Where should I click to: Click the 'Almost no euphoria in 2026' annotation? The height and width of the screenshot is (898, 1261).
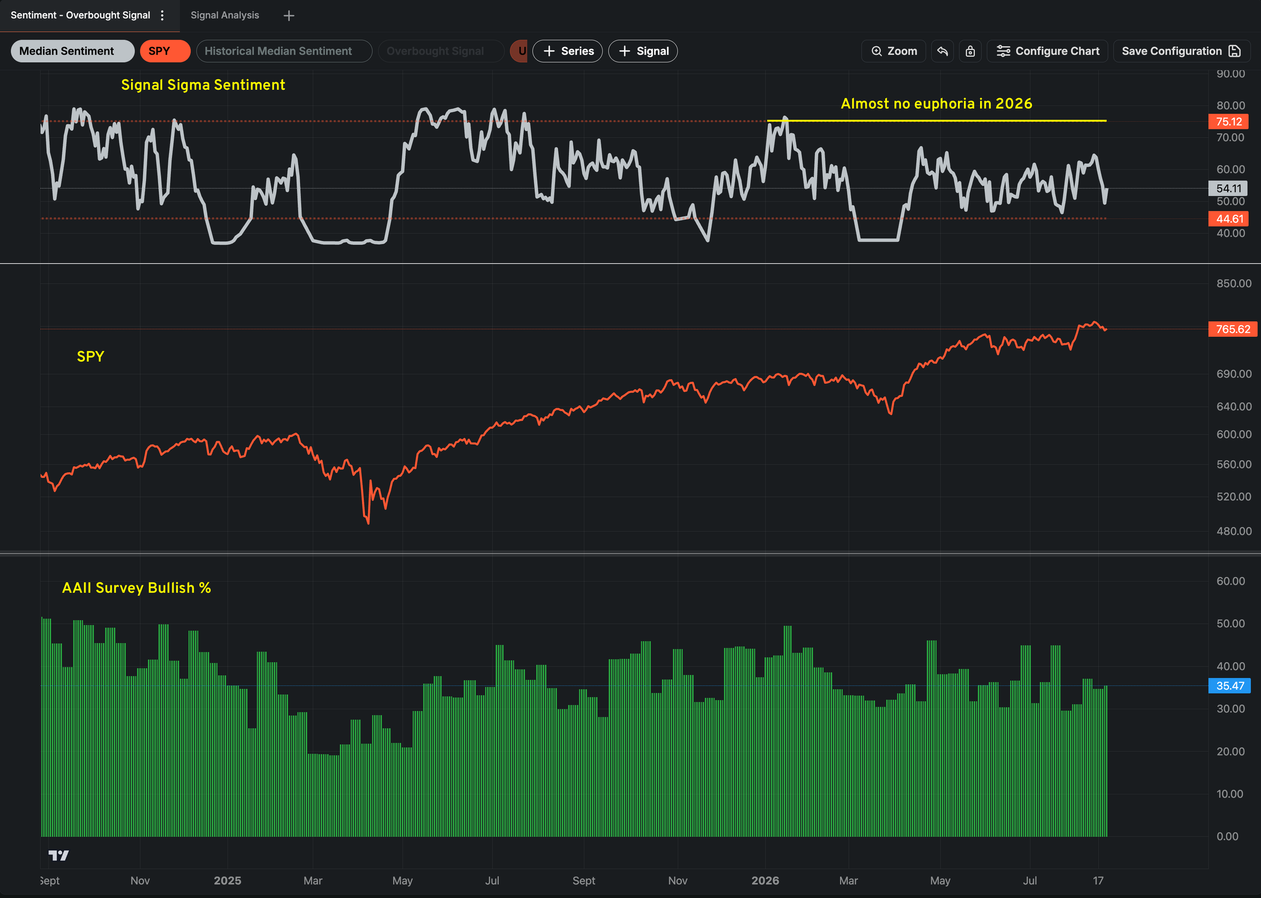[936, 103]
